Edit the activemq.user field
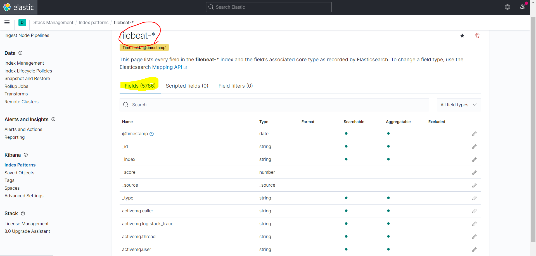Viewport: 536px width, 256px height. click(474, 250)
